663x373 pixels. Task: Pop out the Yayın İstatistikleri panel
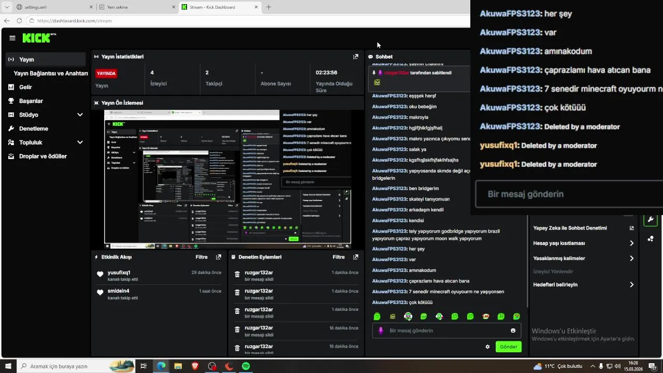355,56
